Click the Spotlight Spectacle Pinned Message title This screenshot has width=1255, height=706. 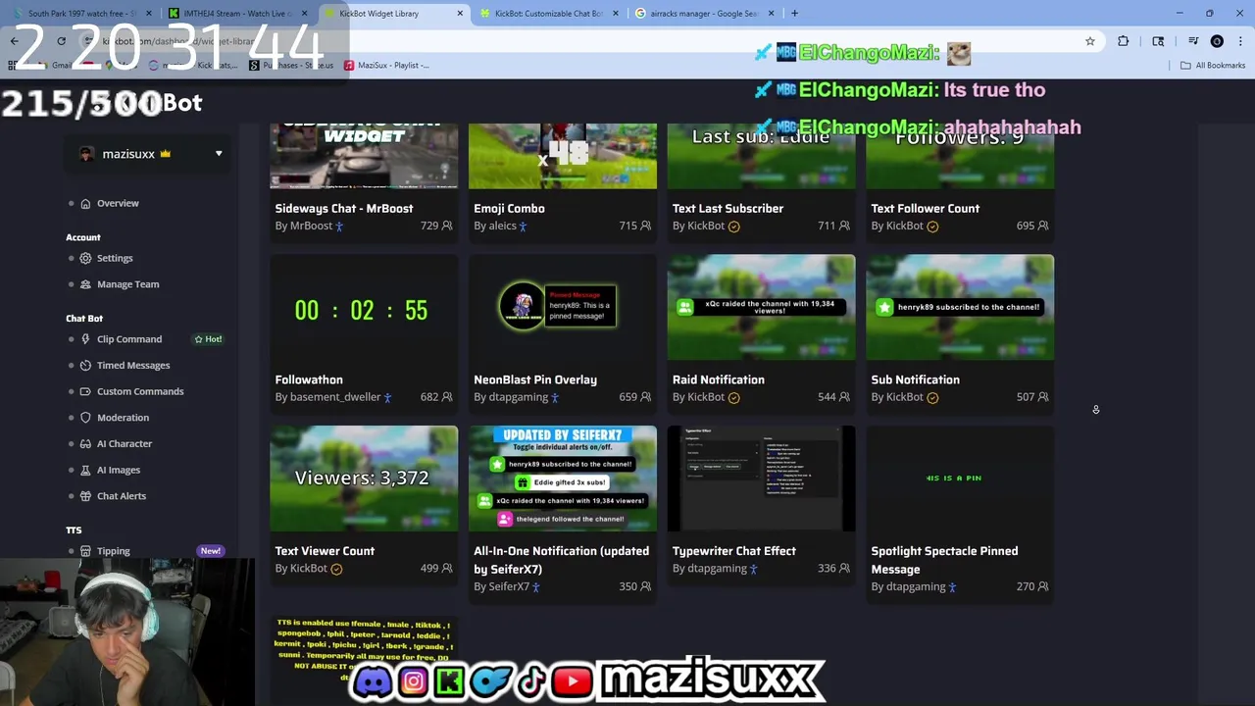point(944,560)
